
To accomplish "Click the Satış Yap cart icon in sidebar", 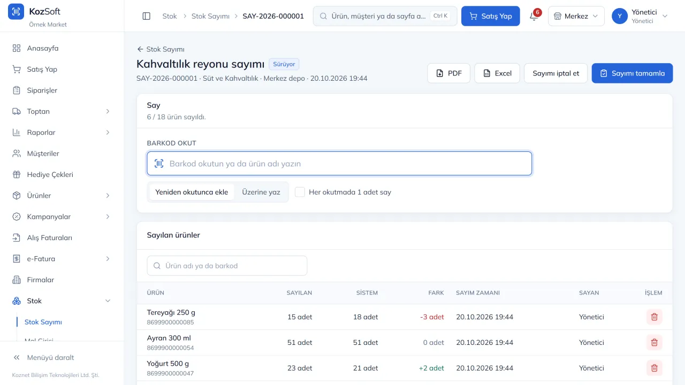I will click(17, 70).
